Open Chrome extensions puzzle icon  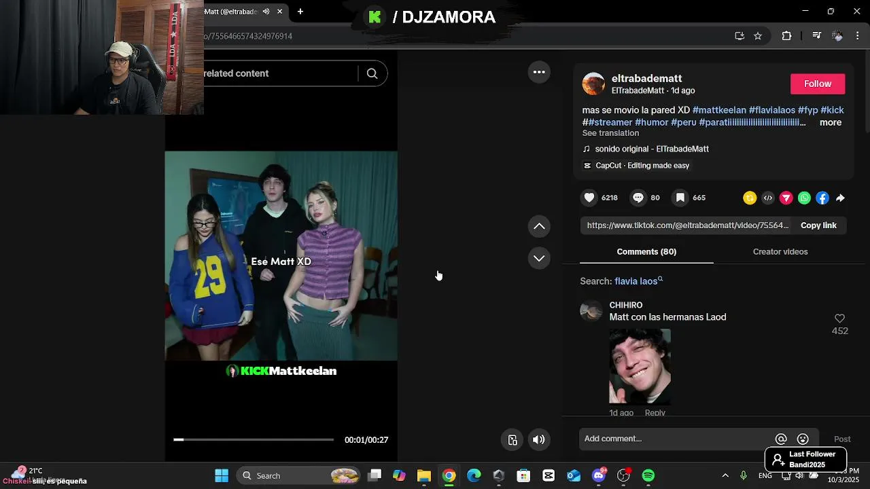[x=786, y=36]
